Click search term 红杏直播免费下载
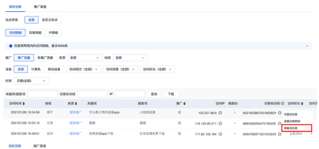The image size is (319, 149). 152,134
